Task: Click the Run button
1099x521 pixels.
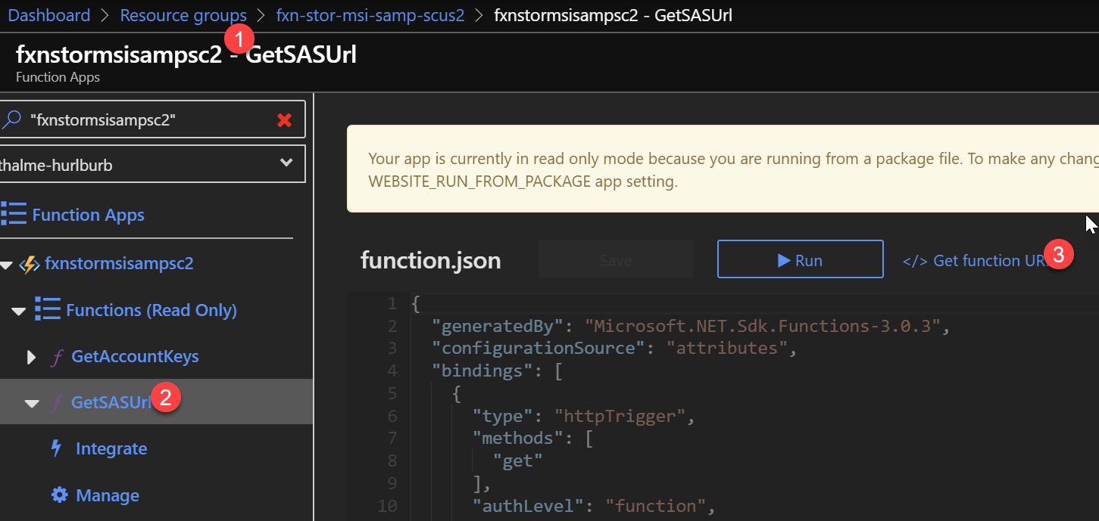Action: [x=800, y=260]
